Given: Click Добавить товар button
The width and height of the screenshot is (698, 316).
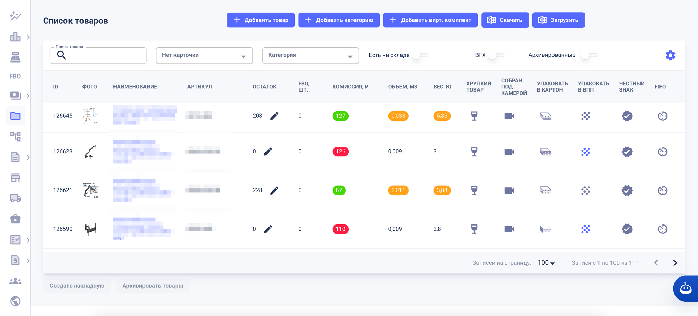Looking at the screenshot, I should (261, 20).
